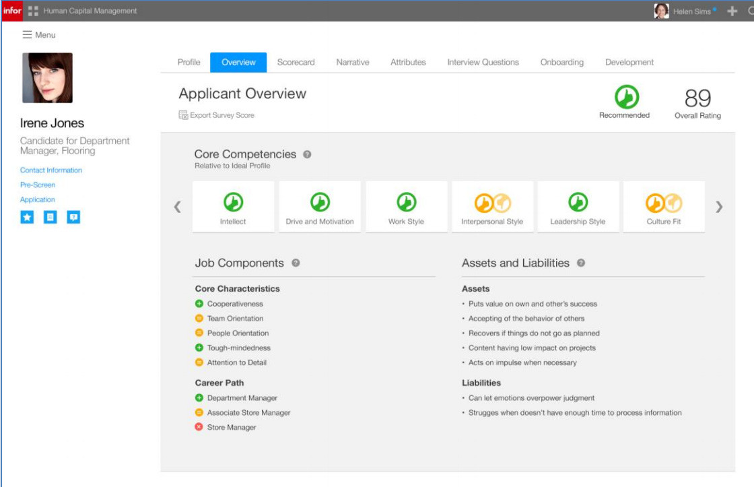Click Helen Sims user avatar
Screen dimensions: 754x487
tap(661, 11)
